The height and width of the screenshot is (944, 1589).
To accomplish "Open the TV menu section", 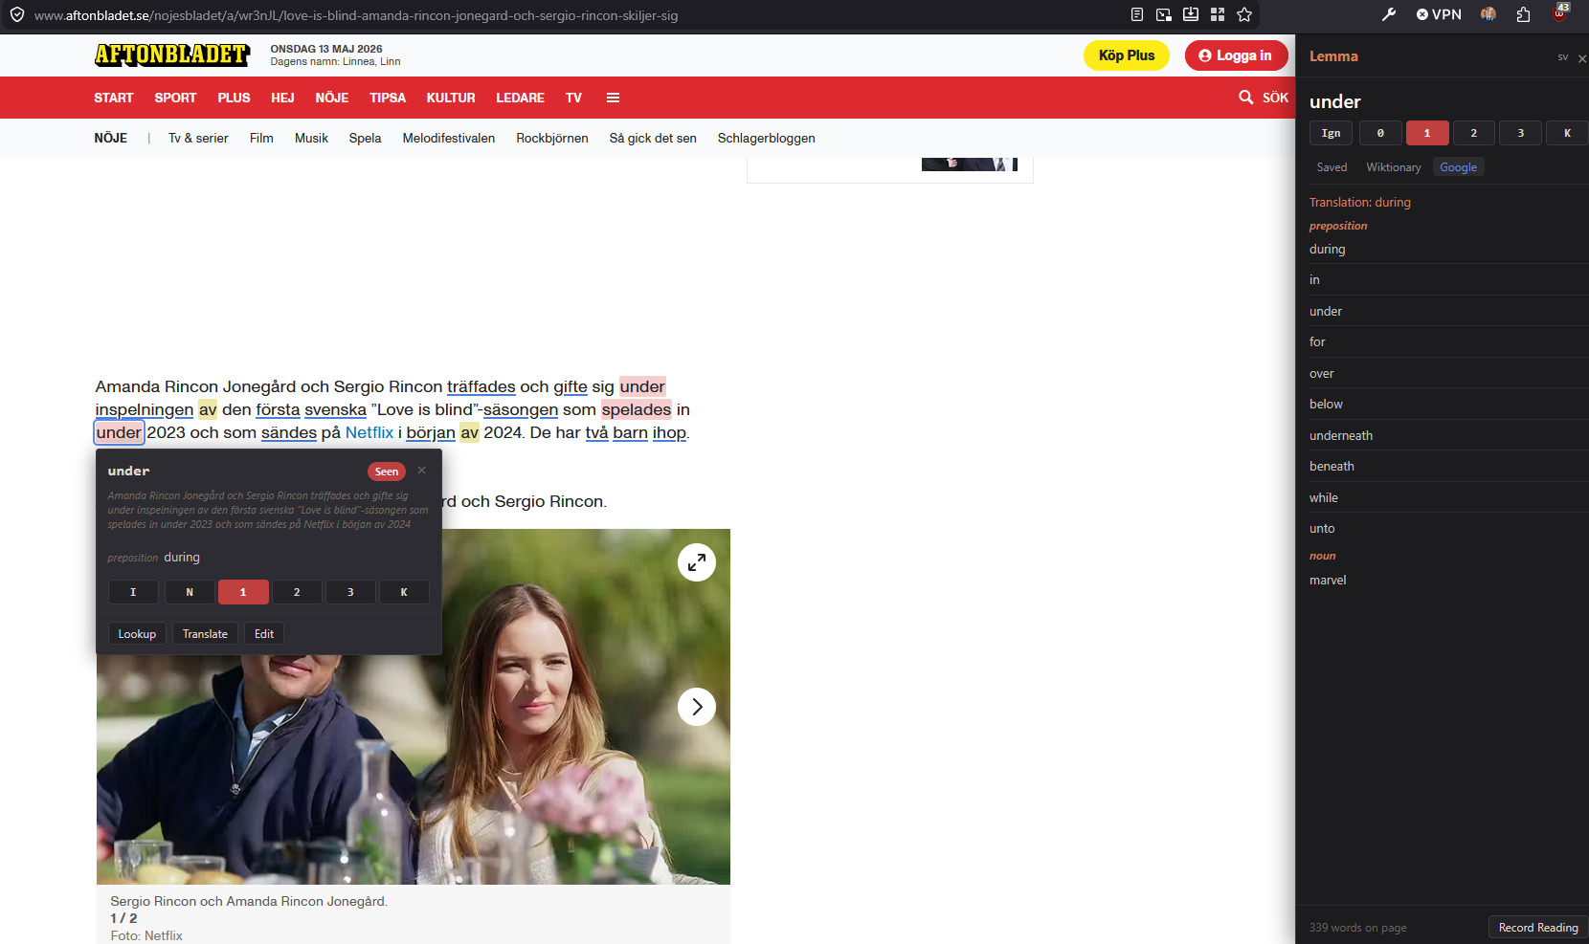I will tap(573, 98).
